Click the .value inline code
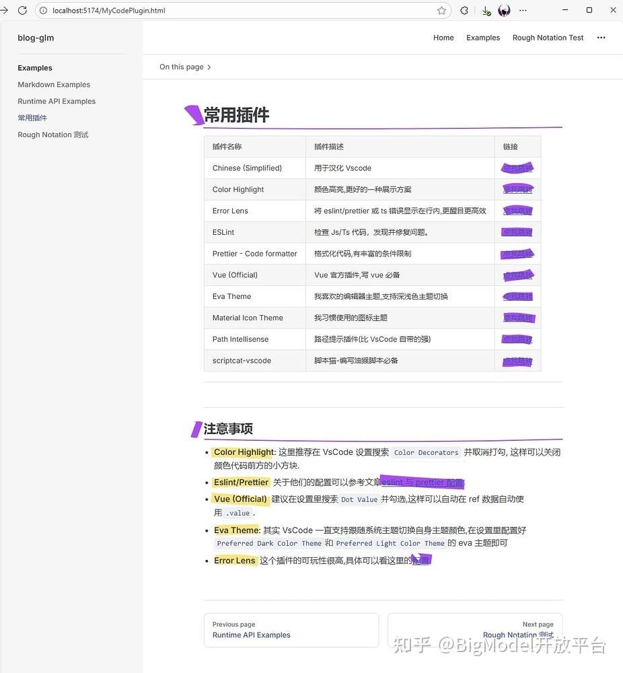Viewport: 623px width, 673px height. coord(237,513)
